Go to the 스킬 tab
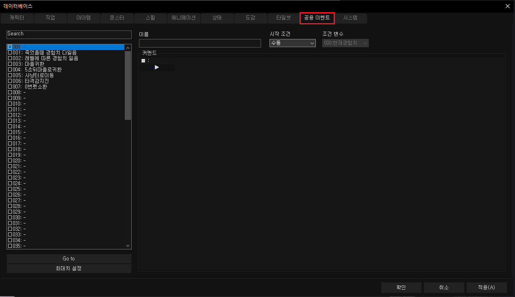The width and height of the screenshot is (515, 297). [150, 18]
